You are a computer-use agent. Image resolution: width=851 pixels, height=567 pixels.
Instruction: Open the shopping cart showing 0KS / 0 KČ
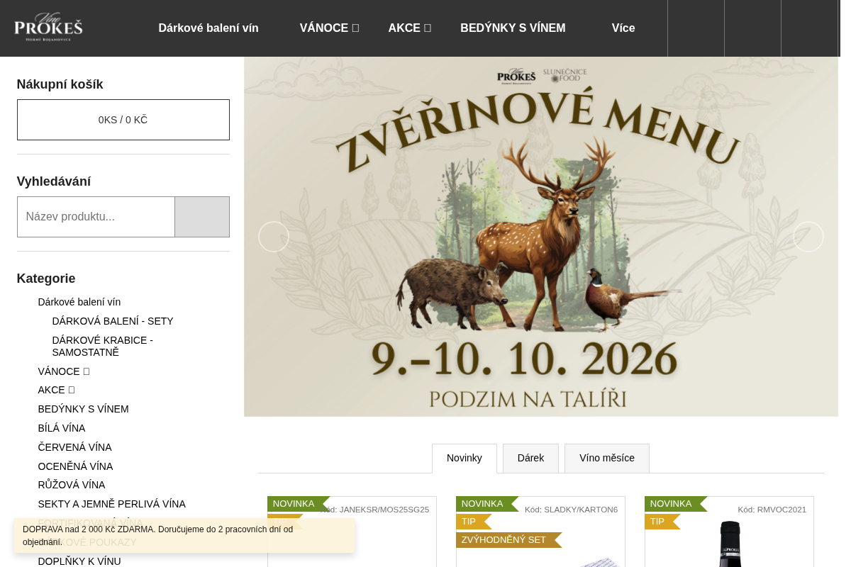123,120
